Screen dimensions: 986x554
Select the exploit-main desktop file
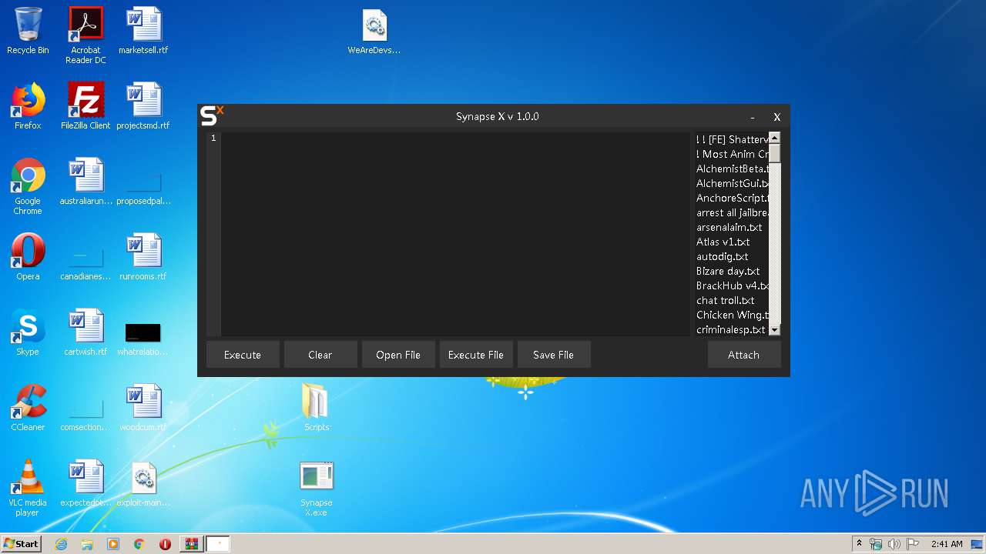pyautogui.click(x=143, y=483)
